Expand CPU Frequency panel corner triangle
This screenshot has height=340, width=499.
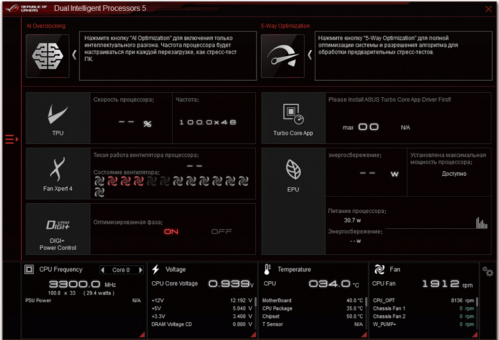click(x=143, y=334)
